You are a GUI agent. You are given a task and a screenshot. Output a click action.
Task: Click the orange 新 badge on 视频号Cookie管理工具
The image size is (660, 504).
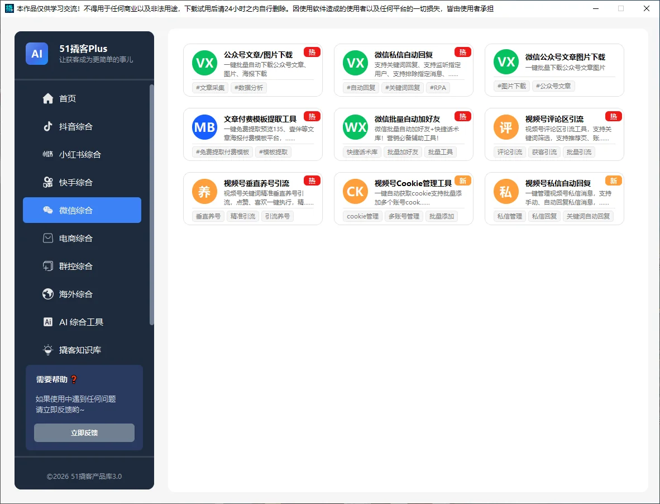pos(462,180)
